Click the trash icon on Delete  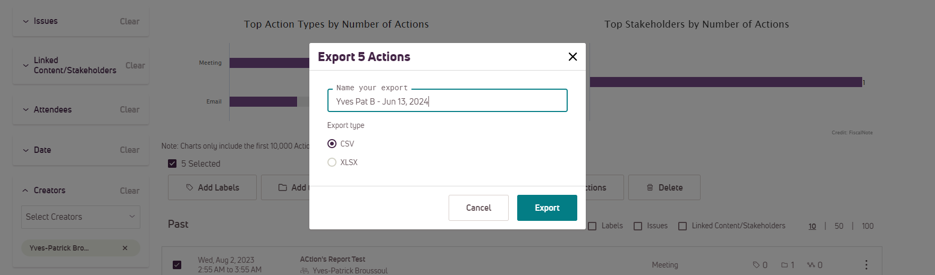click(x=650, y=187)
